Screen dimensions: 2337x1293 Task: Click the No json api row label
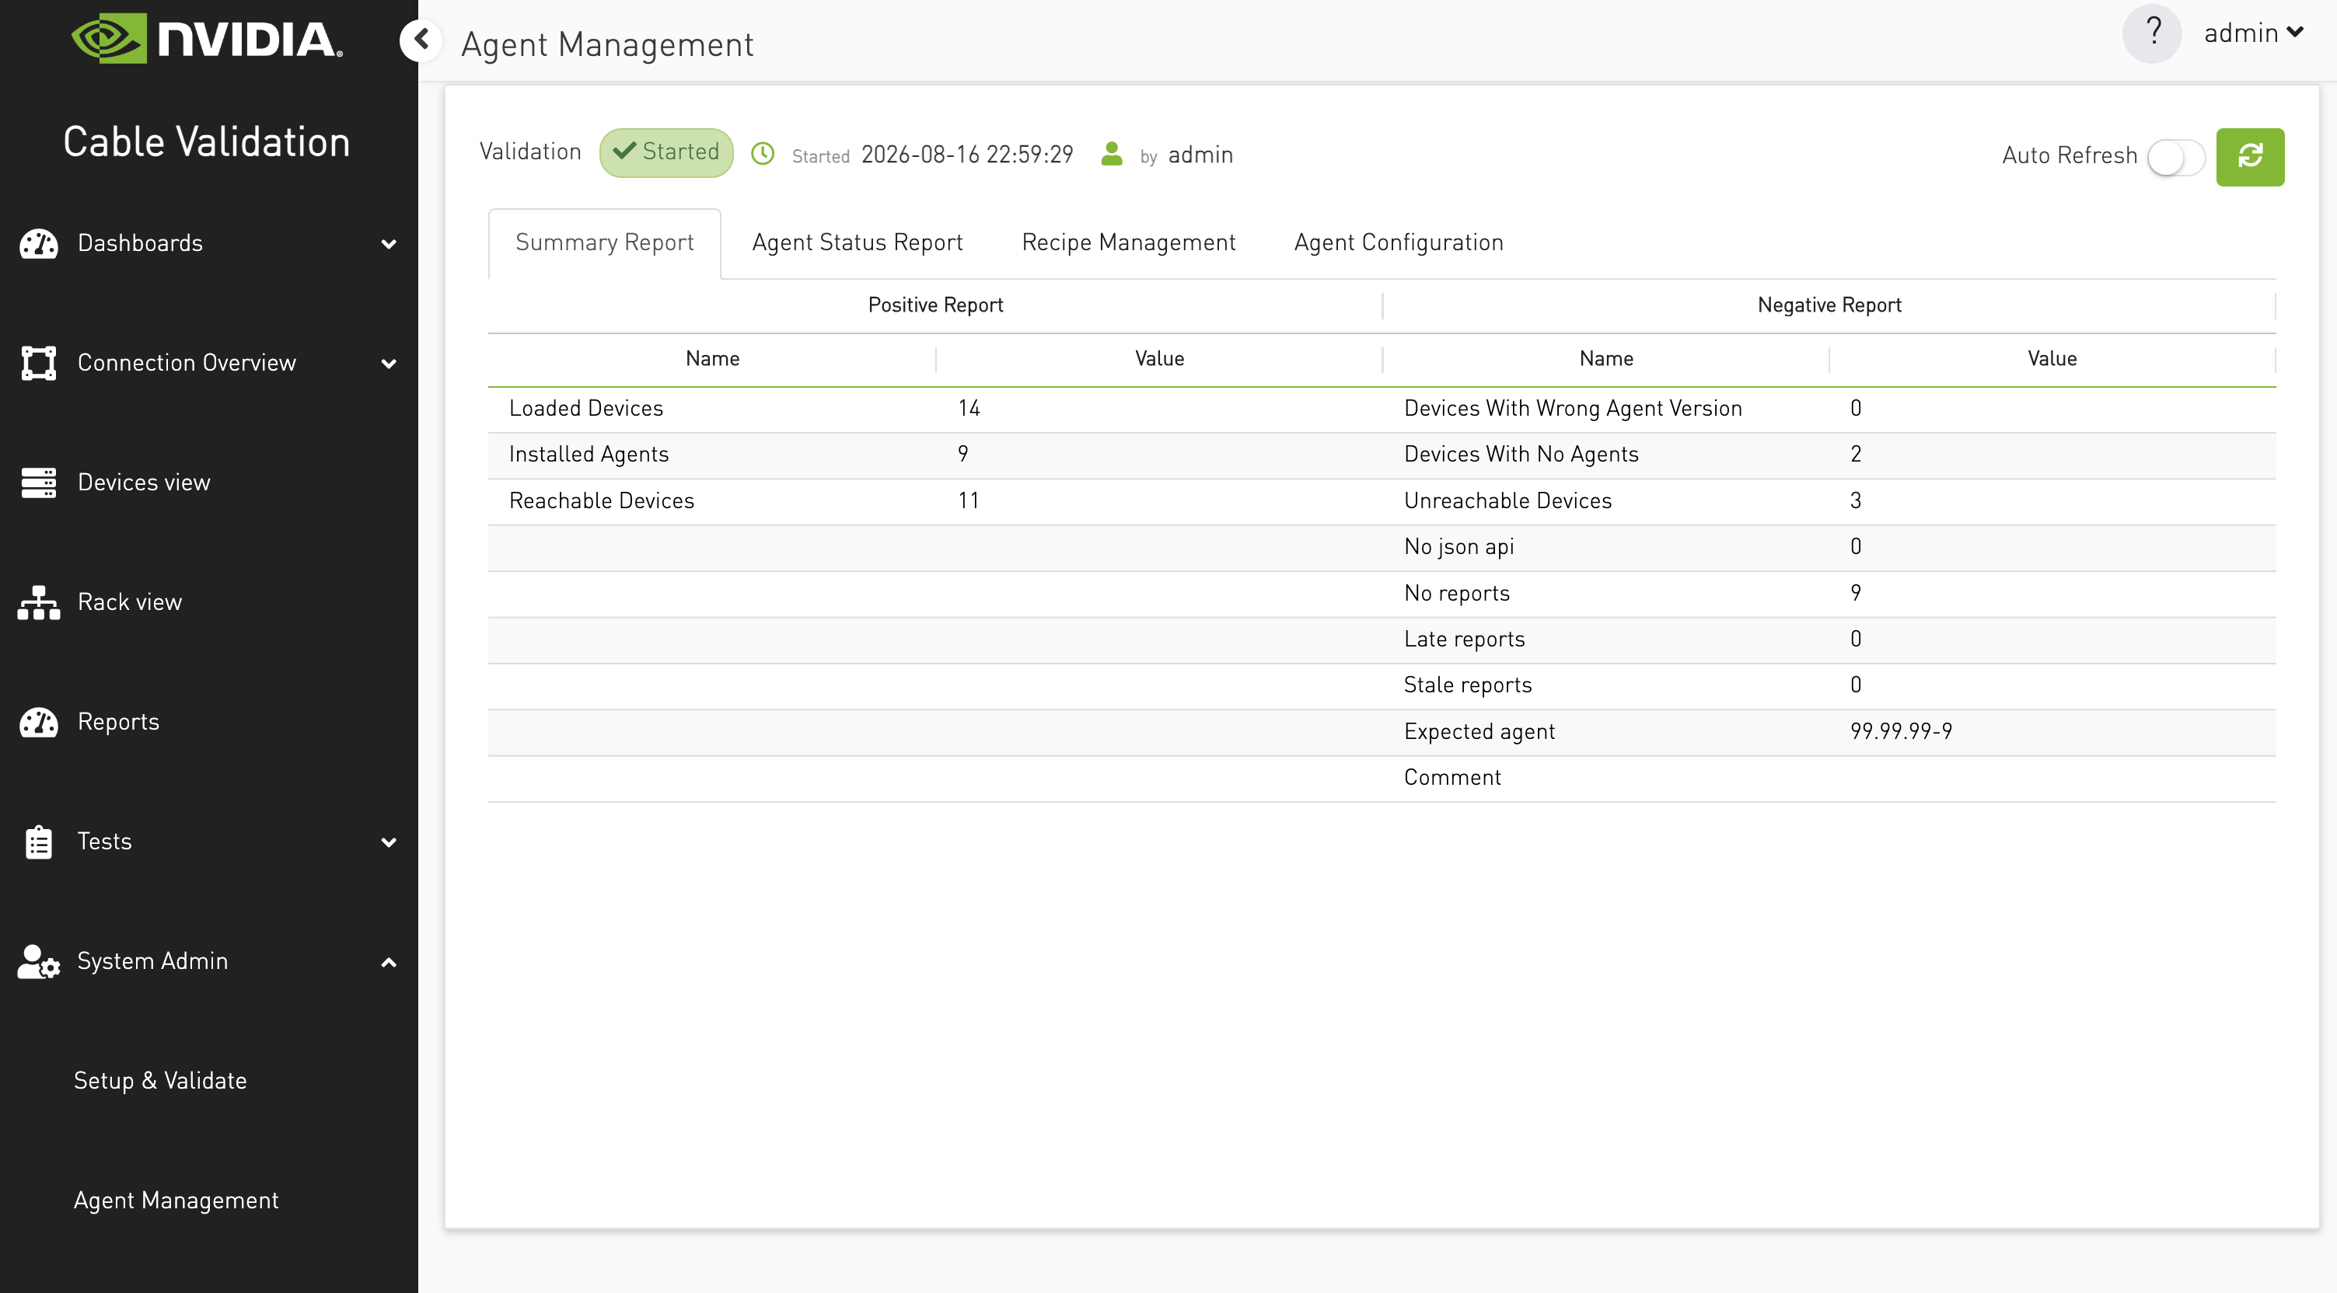(x=1458, y=547)
